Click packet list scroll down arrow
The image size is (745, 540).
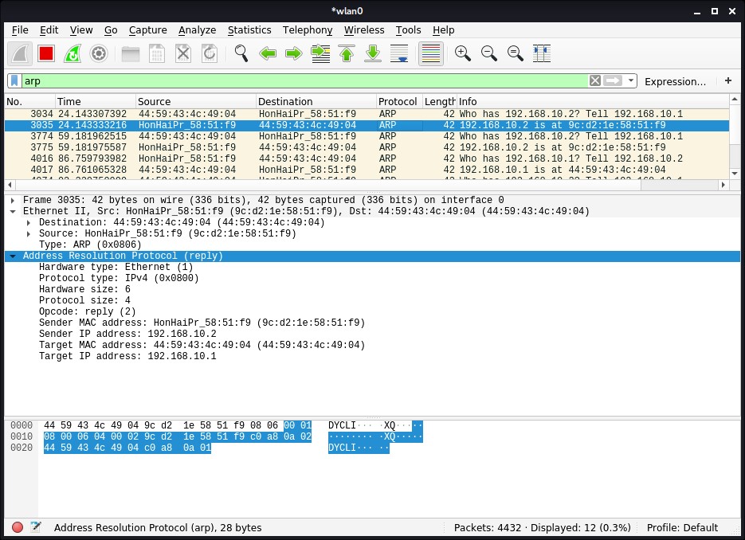[x=735, y=174]
